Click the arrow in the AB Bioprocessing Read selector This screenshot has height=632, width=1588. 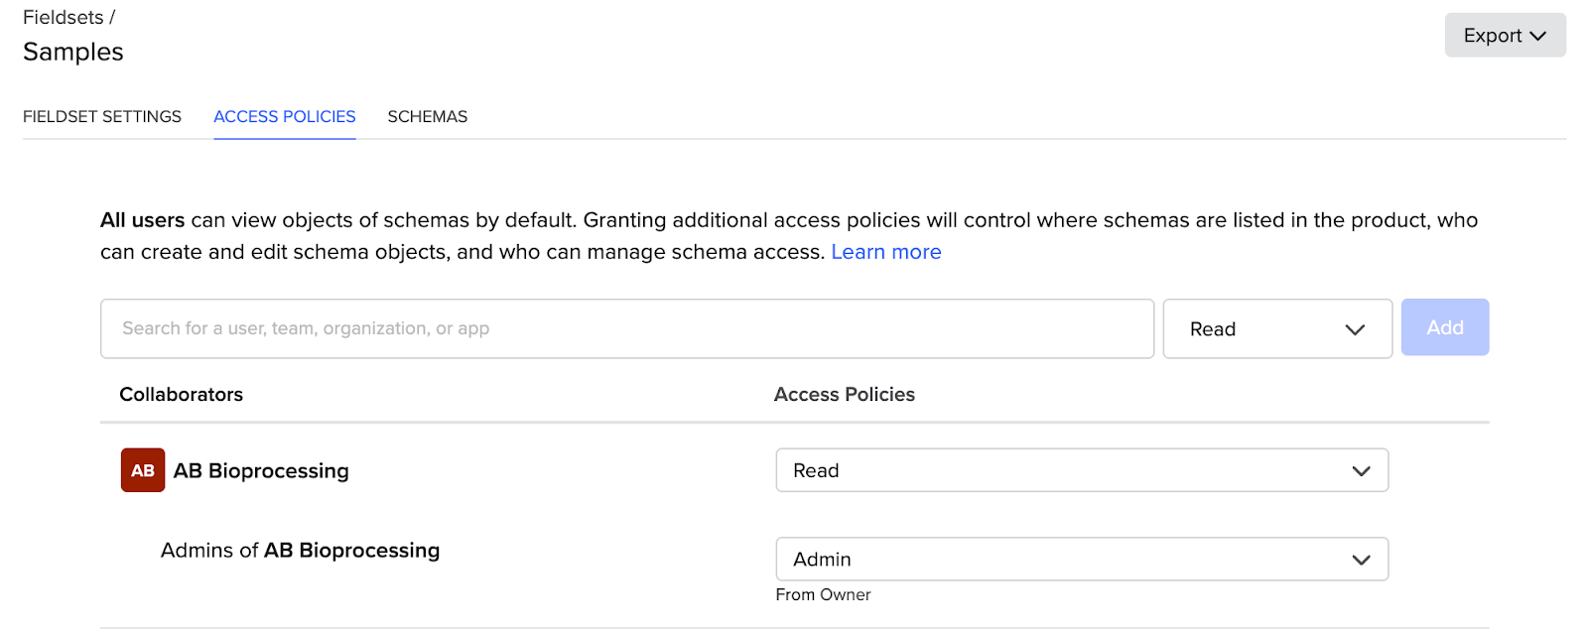tap(1361, 471)
